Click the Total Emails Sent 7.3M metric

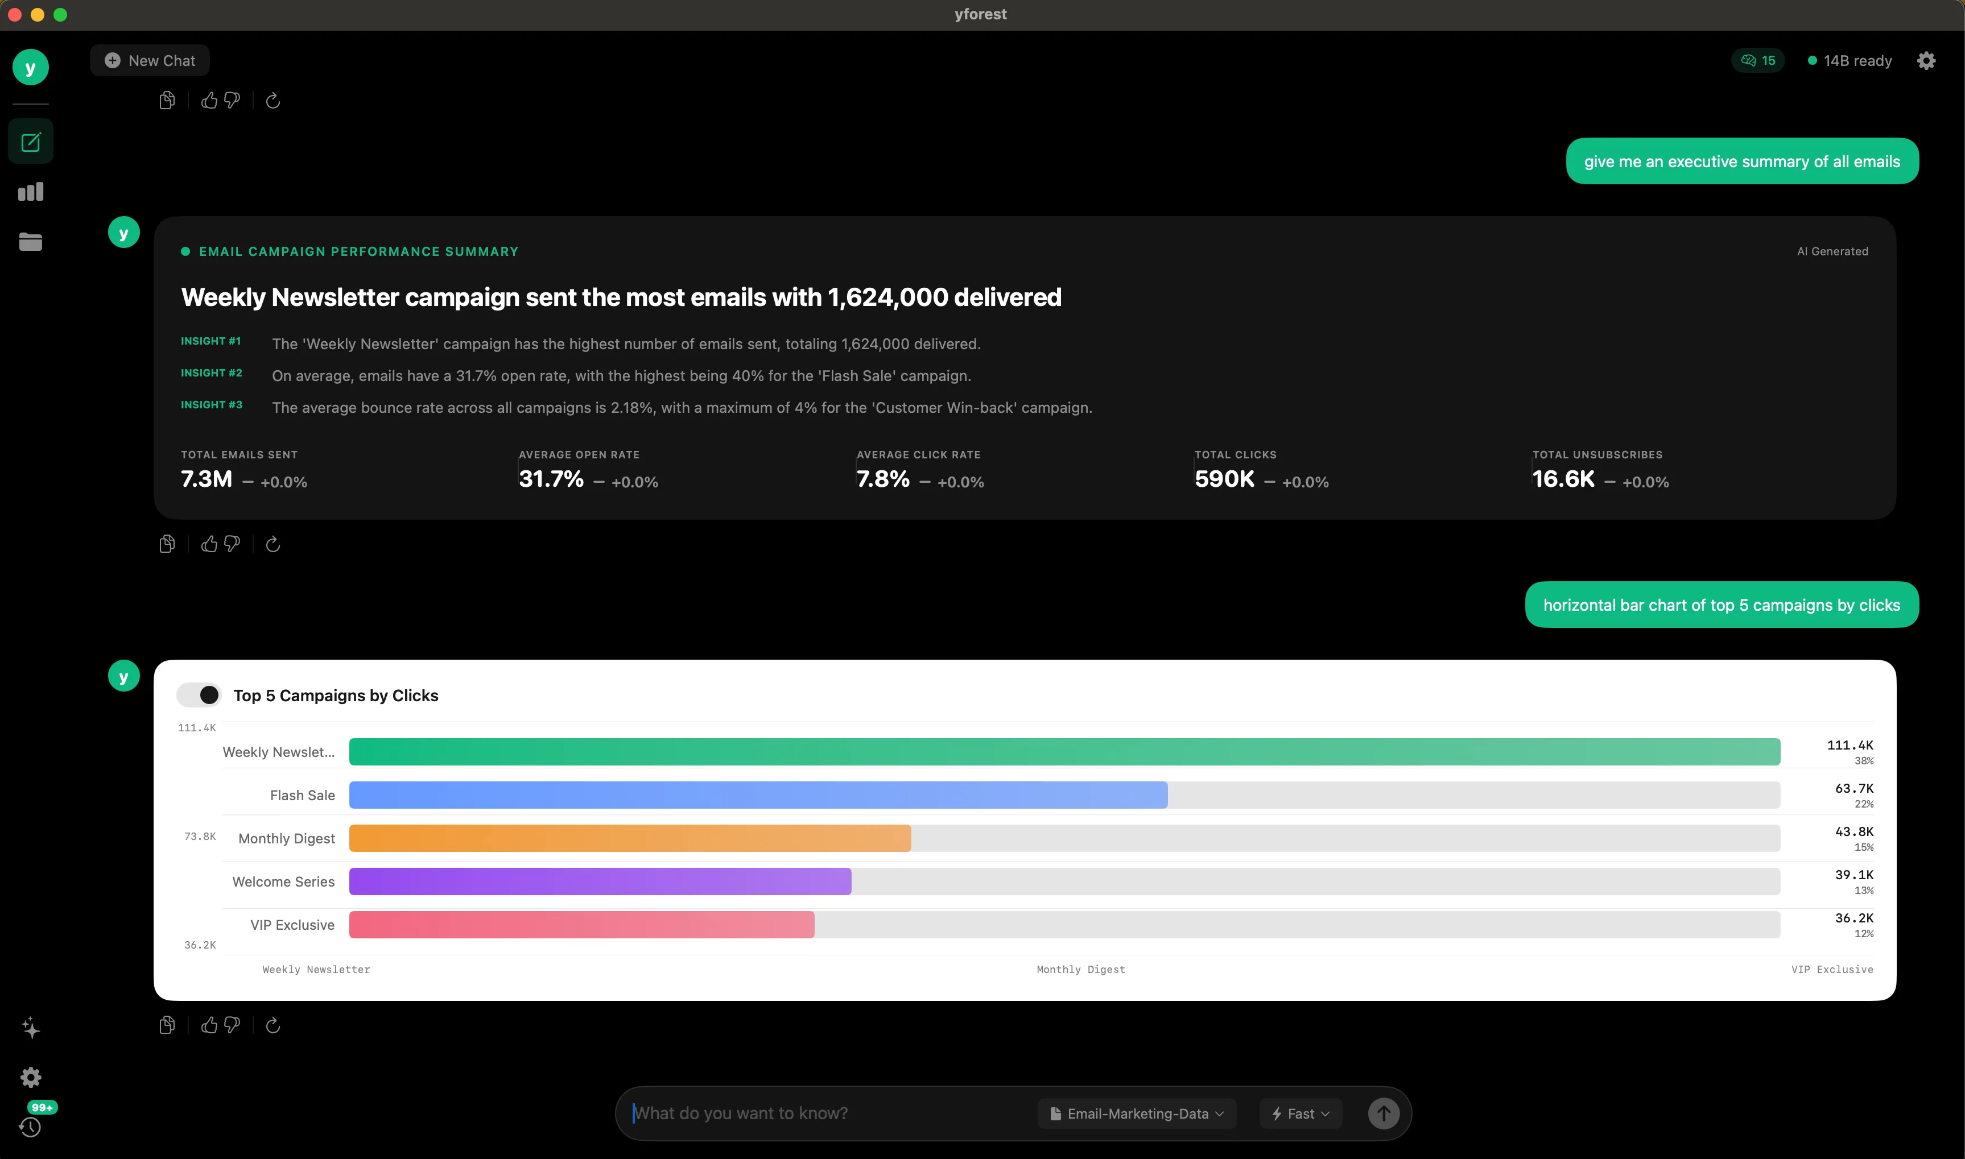point(243,471)
